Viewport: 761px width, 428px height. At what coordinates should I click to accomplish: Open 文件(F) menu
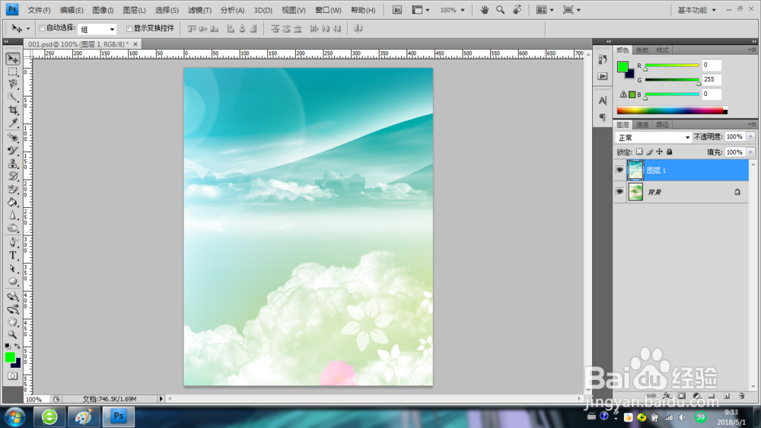[39, 10]
